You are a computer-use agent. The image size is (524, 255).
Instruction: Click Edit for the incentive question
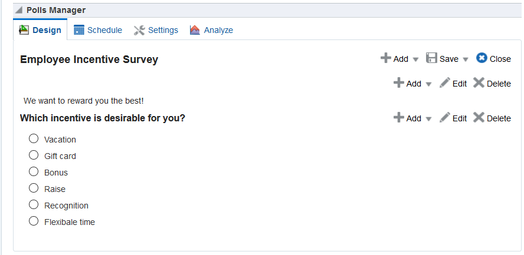click(459, 118)
